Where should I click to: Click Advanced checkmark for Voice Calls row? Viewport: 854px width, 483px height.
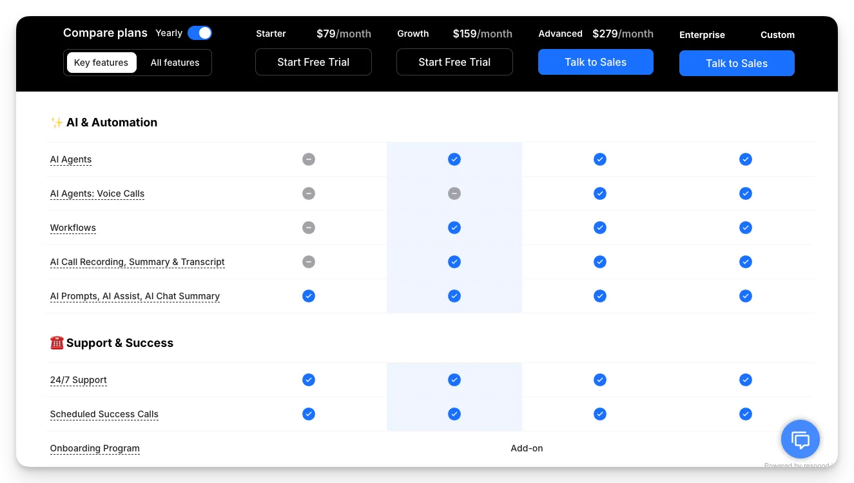(x=600, y=193)
